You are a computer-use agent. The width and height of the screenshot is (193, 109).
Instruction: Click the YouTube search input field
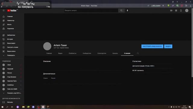pos(91,11)
